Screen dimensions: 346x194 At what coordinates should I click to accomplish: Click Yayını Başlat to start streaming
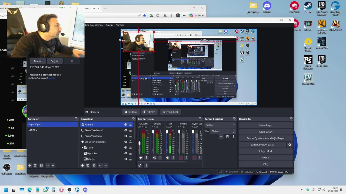click(266, 125)
